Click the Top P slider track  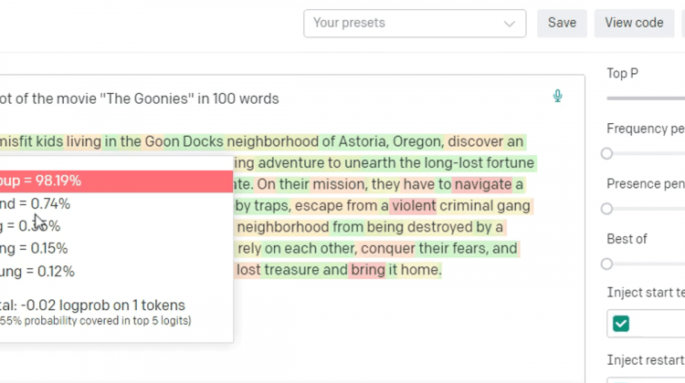click(644, 97)
